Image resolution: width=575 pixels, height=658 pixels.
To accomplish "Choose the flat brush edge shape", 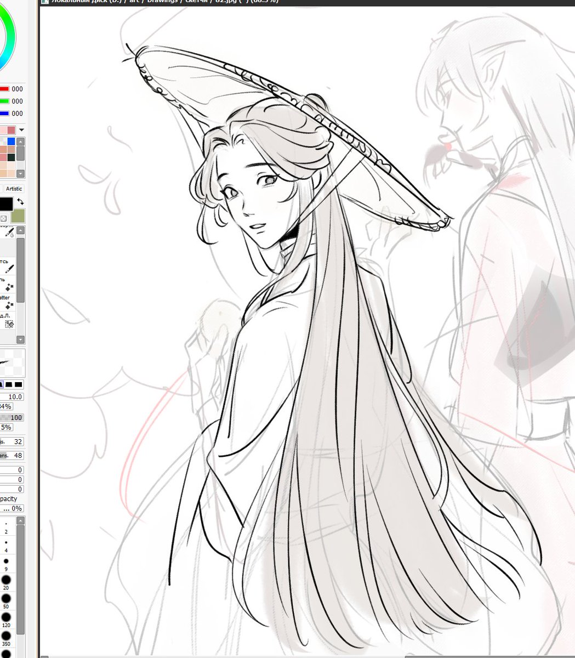I will point(9,384).
